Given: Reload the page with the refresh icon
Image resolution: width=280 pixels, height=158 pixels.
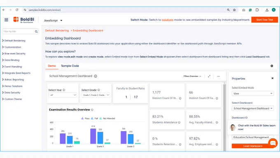Looking at the screenshot, I should 17,10.
